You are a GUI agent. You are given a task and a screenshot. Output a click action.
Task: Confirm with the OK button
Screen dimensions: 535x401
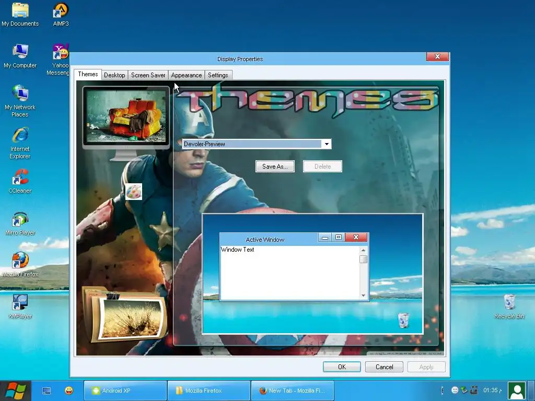342,367
